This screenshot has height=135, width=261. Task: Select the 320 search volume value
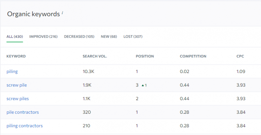point(87,112)
